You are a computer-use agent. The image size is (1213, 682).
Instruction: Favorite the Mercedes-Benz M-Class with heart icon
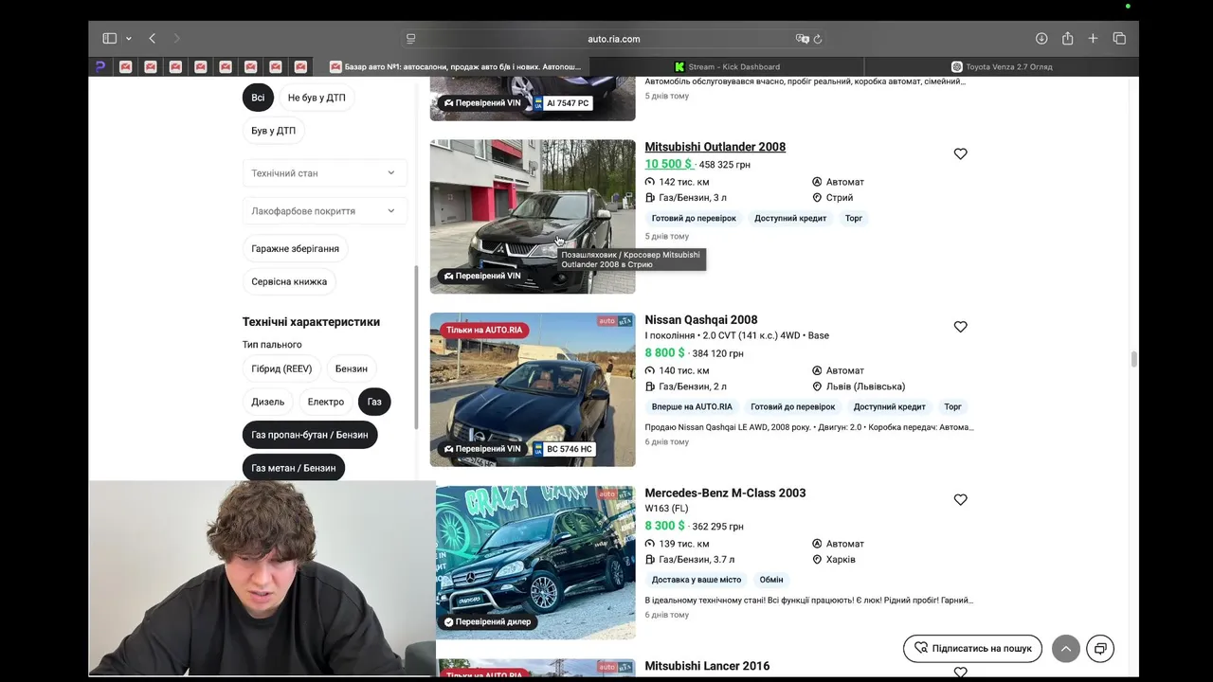[960, 500]
